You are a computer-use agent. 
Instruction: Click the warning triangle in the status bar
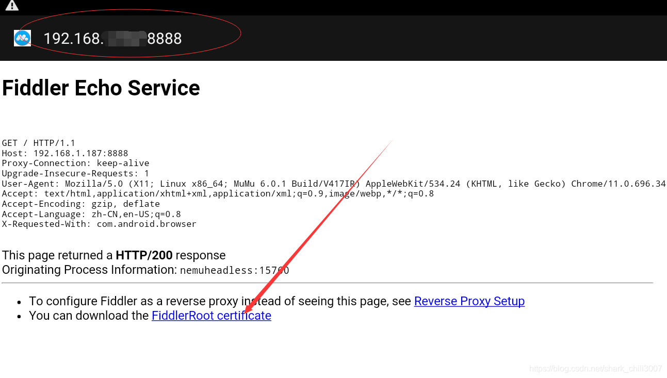[x=12, y=6]
